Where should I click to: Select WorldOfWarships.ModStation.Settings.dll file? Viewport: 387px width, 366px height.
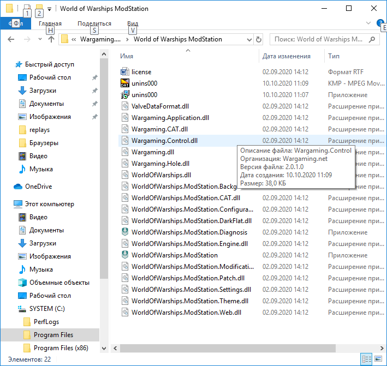tap(191, 290)
